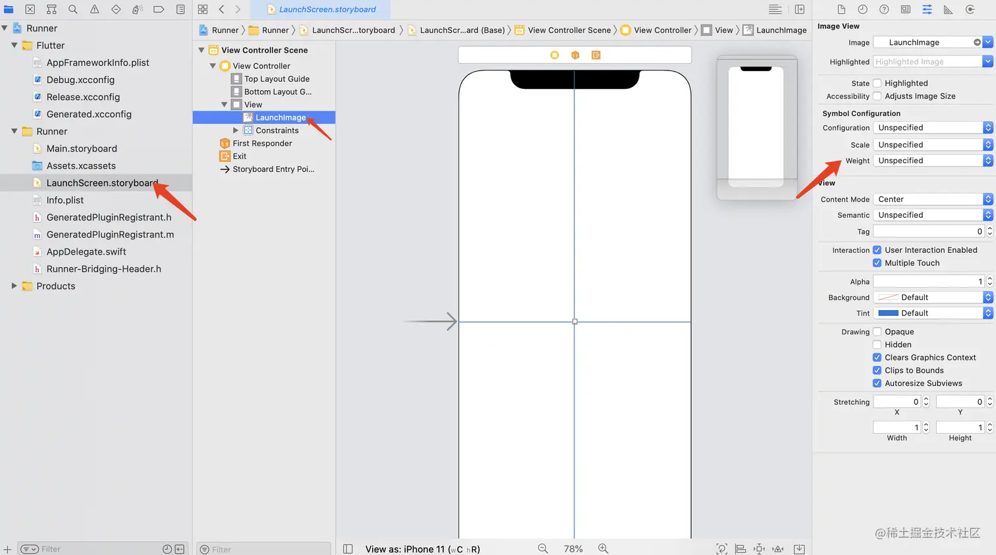Viewport: 996px width, 555px height.
Task: Show the Identity inspector
Action: click(906, 9)
